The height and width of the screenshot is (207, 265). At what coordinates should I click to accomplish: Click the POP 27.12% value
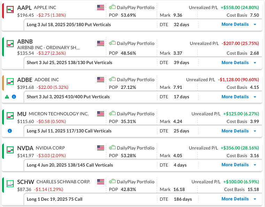pyautogui.click(x=128, y=87)
